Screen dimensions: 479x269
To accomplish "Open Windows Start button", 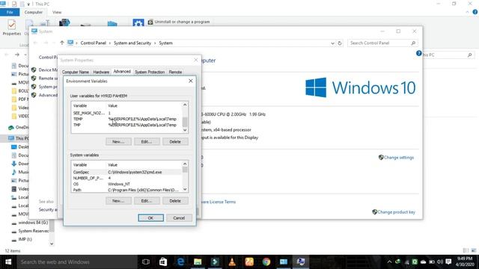I will pos(8,262).
